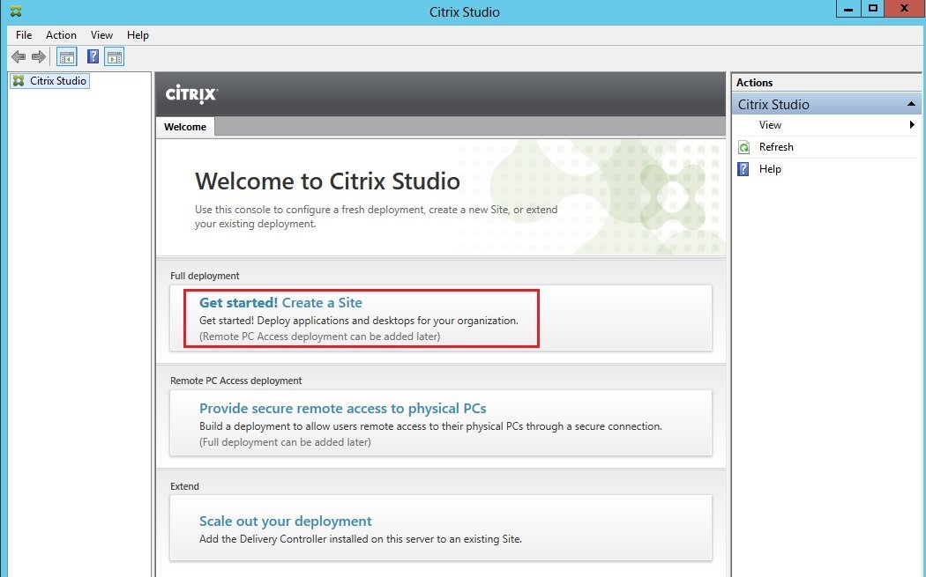
Task: Click the Forward arrow toolbar icon
Action: [x=39, y=57]
